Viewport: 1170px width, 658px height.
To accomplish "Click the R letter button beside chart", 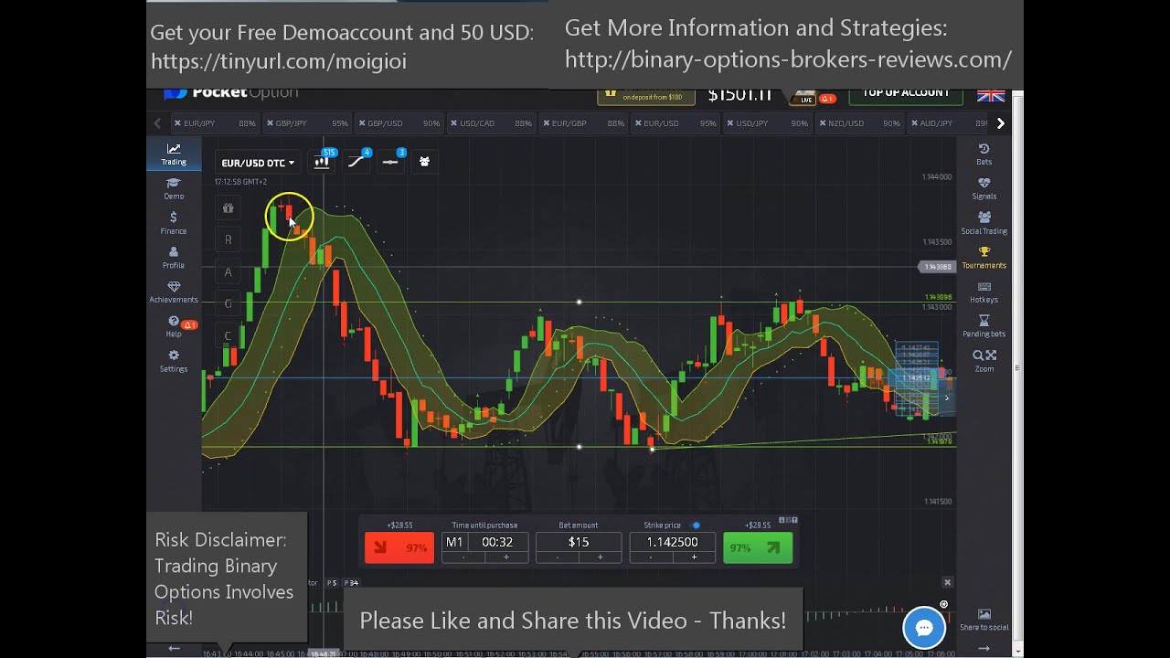I will (228, 239).
